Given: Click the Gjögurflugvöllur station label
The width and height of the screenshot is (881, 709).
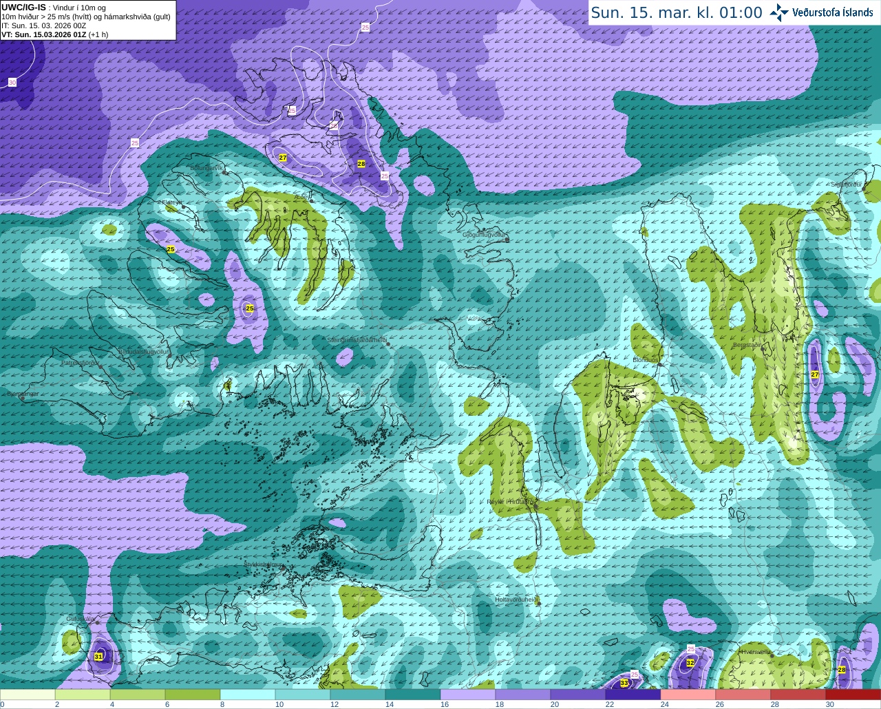Looking at the screenshot, I should (485, 235).
